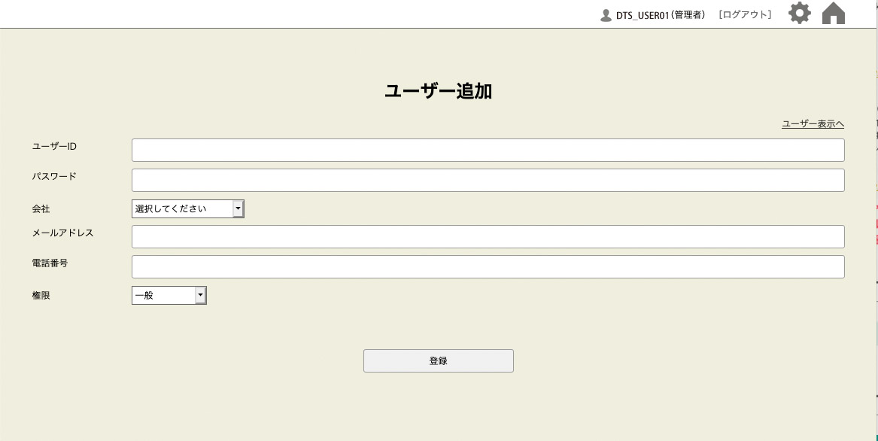Click the ユーザー追加 page heading

[438, 91]
